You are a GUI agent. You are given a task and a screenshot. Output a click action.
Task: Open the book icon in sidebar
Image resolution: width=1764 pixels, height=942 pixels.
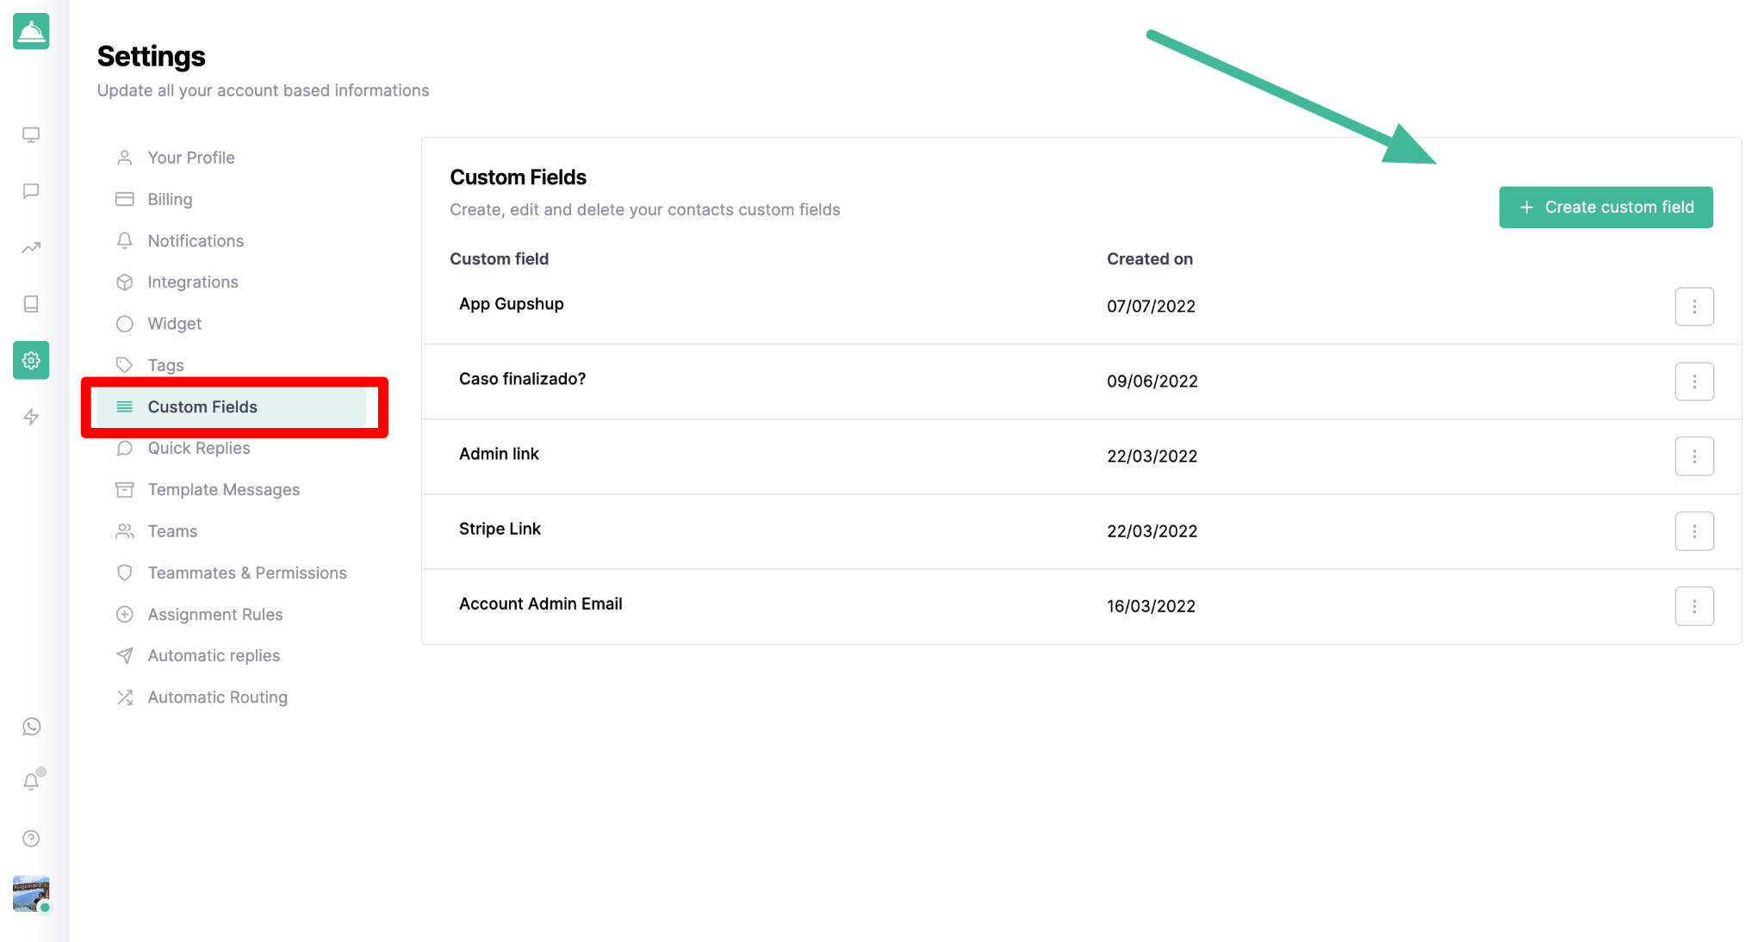click(31, 304)
